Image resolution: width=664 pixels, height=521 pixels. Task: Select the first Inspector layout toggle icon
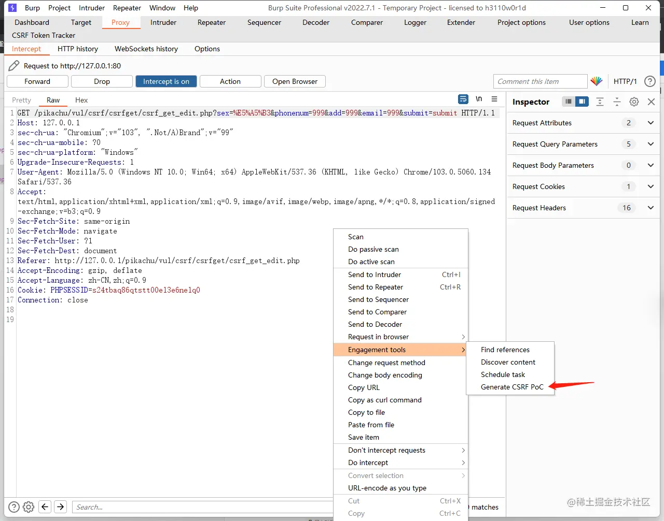point(569,102)
